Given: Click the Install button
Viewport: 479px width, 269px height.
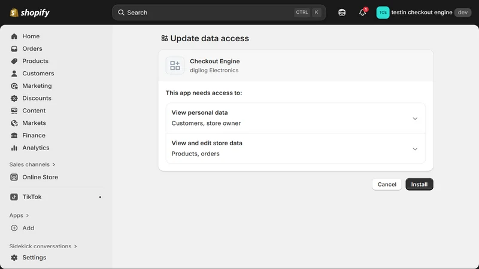Looking at the screenshot, I should pos(419,184).
